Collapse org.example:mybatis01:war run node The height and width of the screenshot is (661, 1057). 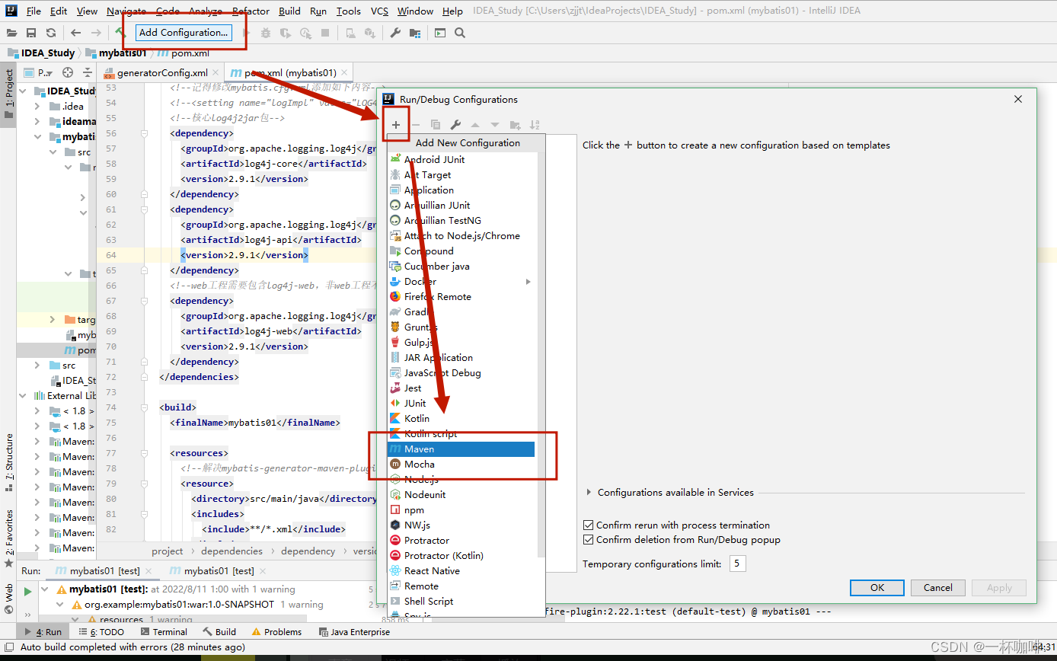pos(59,605)
